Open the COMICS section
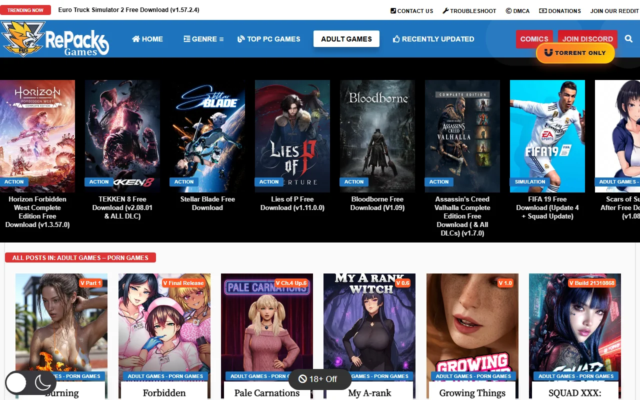 point(534,38)
